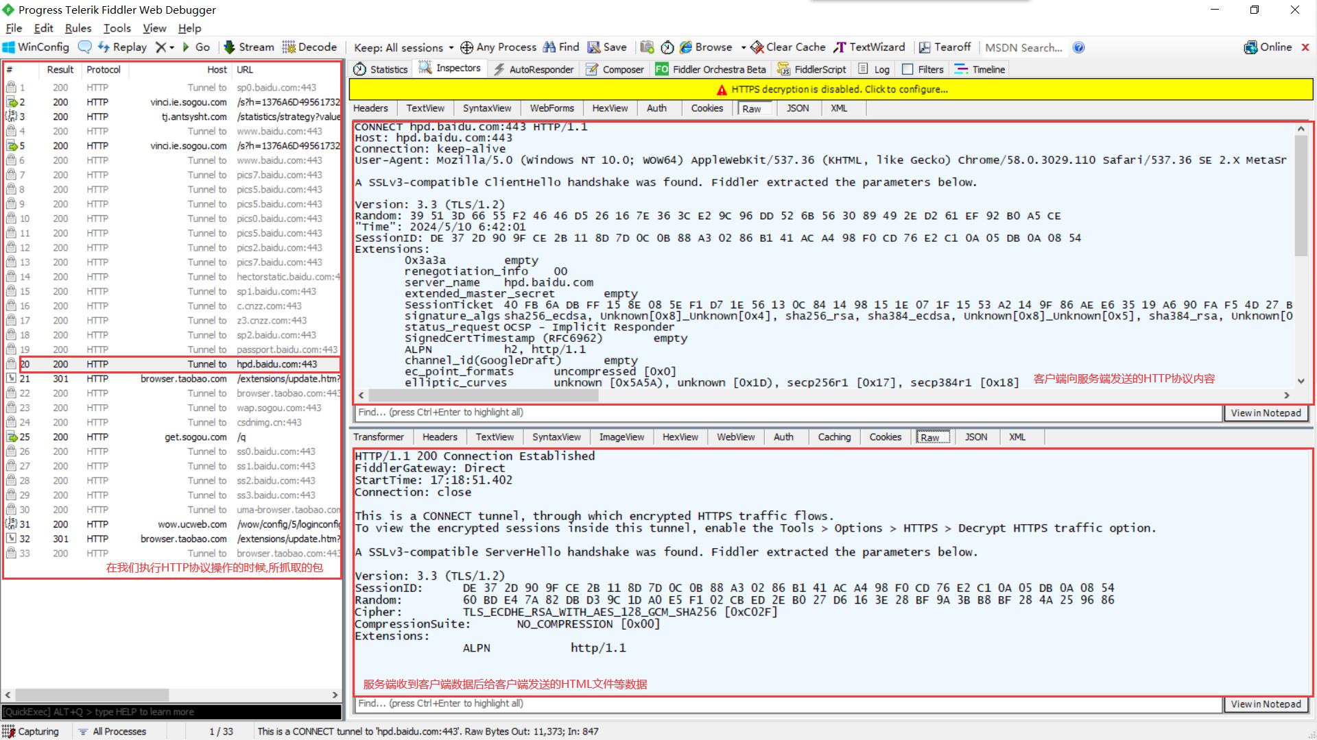The image size is (1317, 740).
Task: Click the Go resume button
Action: [x=195, y=47]
